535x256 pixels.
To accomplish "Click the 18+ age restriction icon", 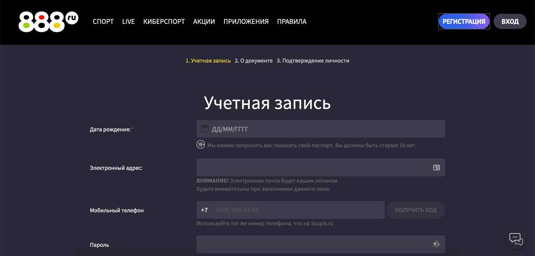I will click(x=201, y=145).
